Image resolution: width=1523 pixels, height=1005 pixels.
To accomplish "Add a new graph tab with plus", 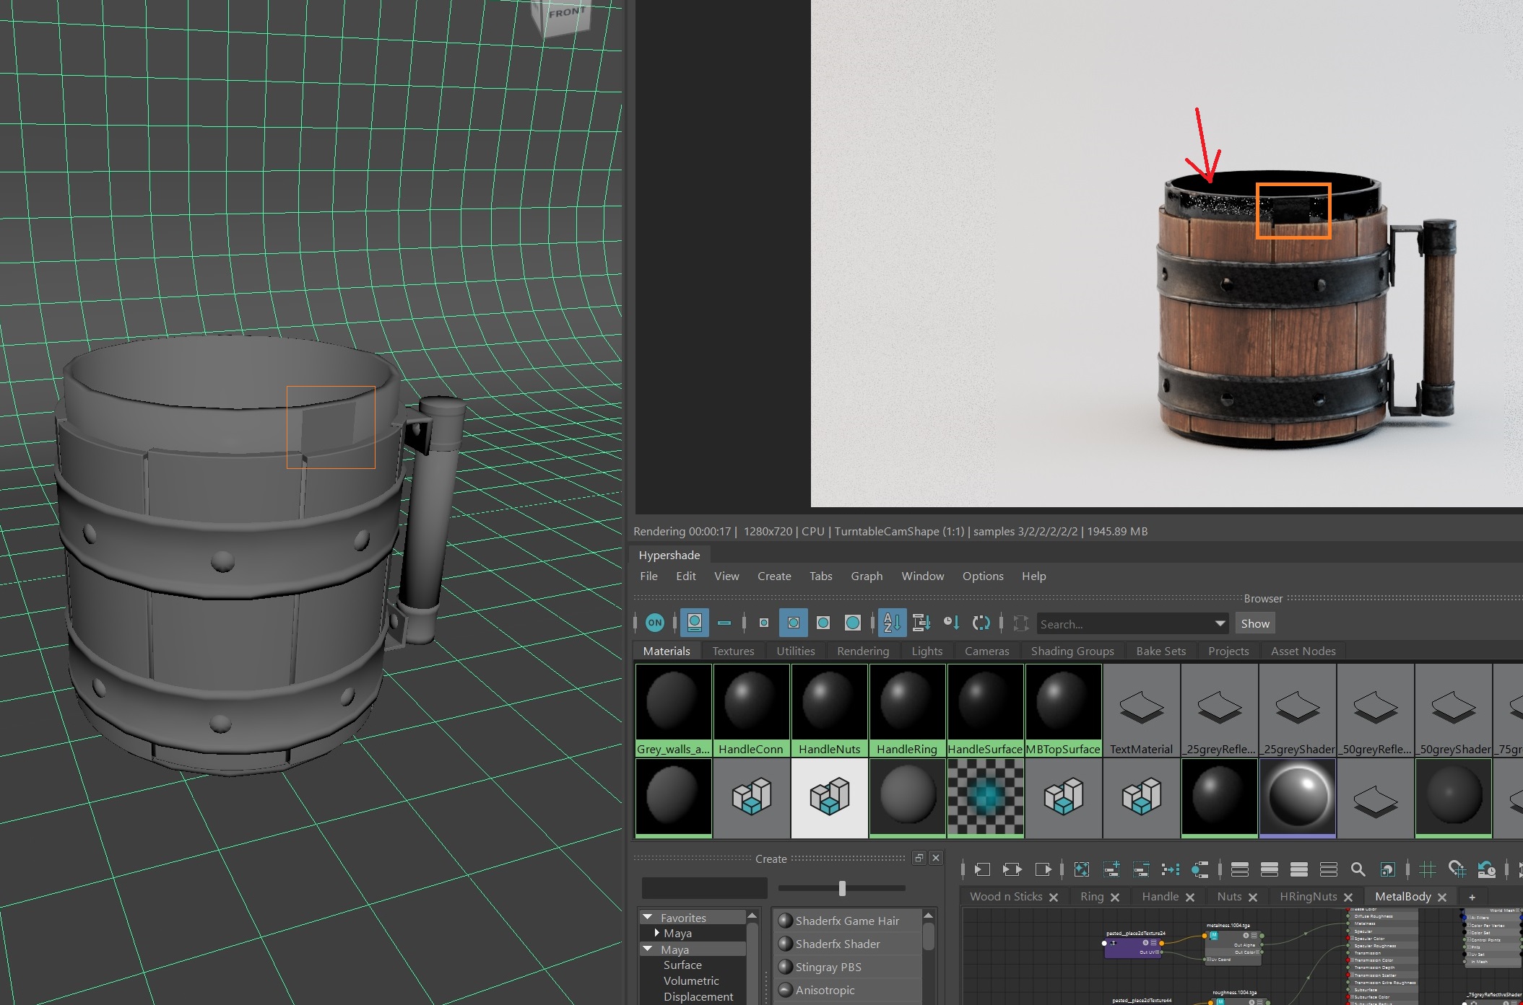I will click(1472, 897).
